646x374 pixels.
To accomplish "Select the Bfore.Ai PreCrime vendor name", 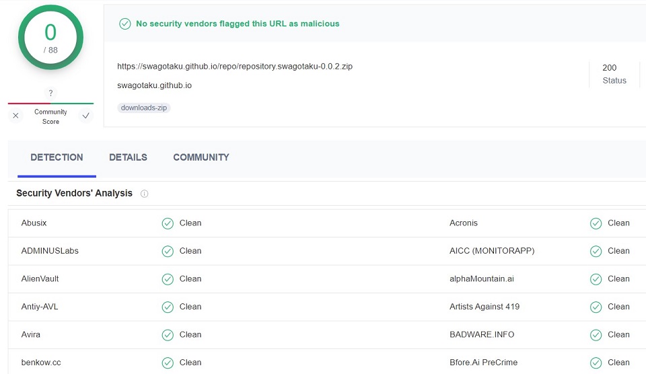I will coord(484,363).
